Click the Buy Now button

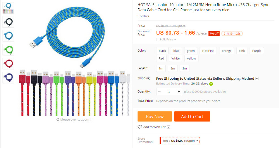pos(155,117)
